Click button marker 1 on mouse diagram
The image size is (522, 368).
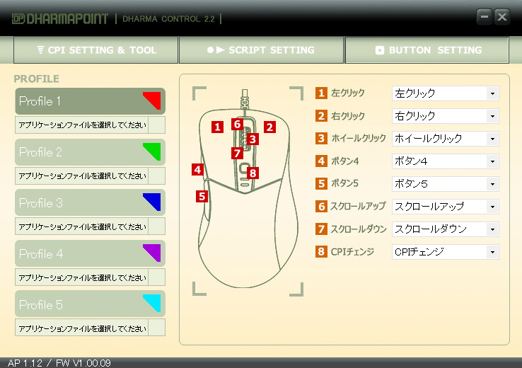[217, 127]
